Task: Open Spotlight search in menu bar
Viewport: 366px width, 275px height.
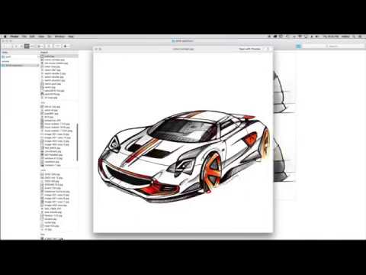Action: click(355, 37)
